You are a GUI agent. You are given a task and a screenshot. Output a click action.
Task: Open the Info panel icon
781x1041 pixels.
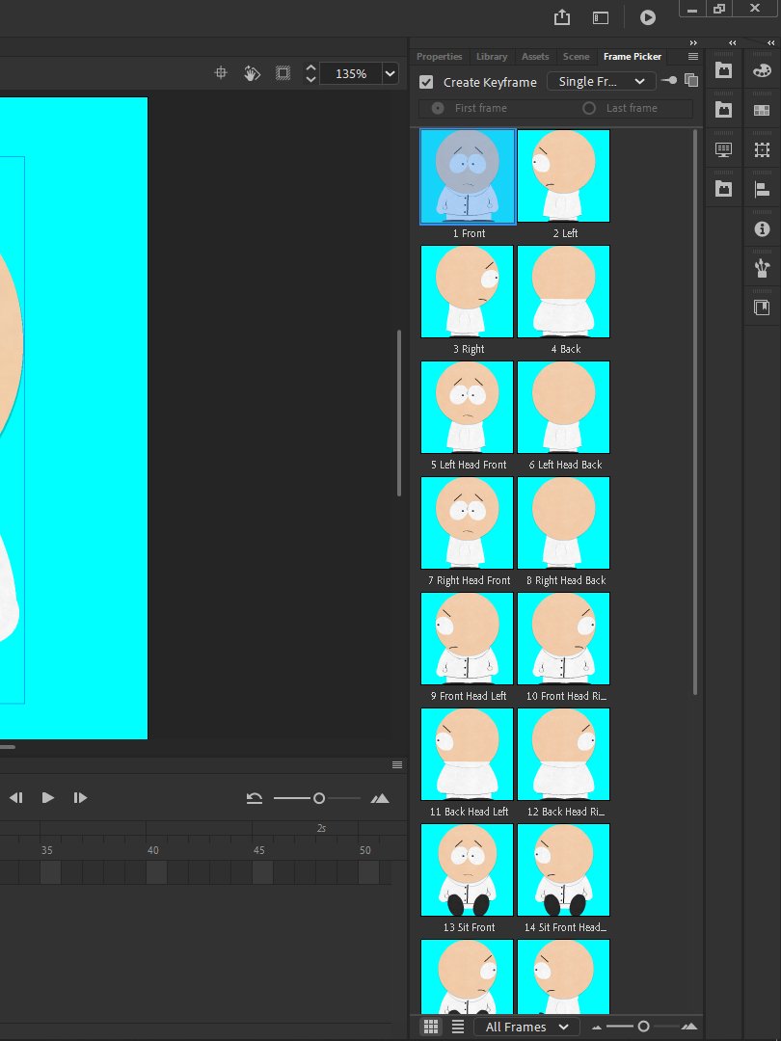762,229
